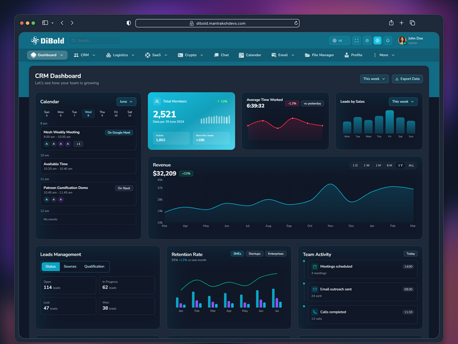Open the Open 114 leads card

[x=68, y=285]
